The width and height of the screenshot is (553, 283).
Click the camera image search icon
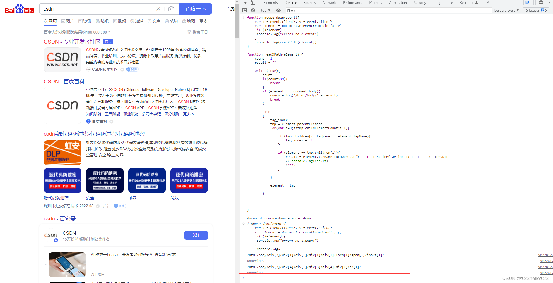171,9
